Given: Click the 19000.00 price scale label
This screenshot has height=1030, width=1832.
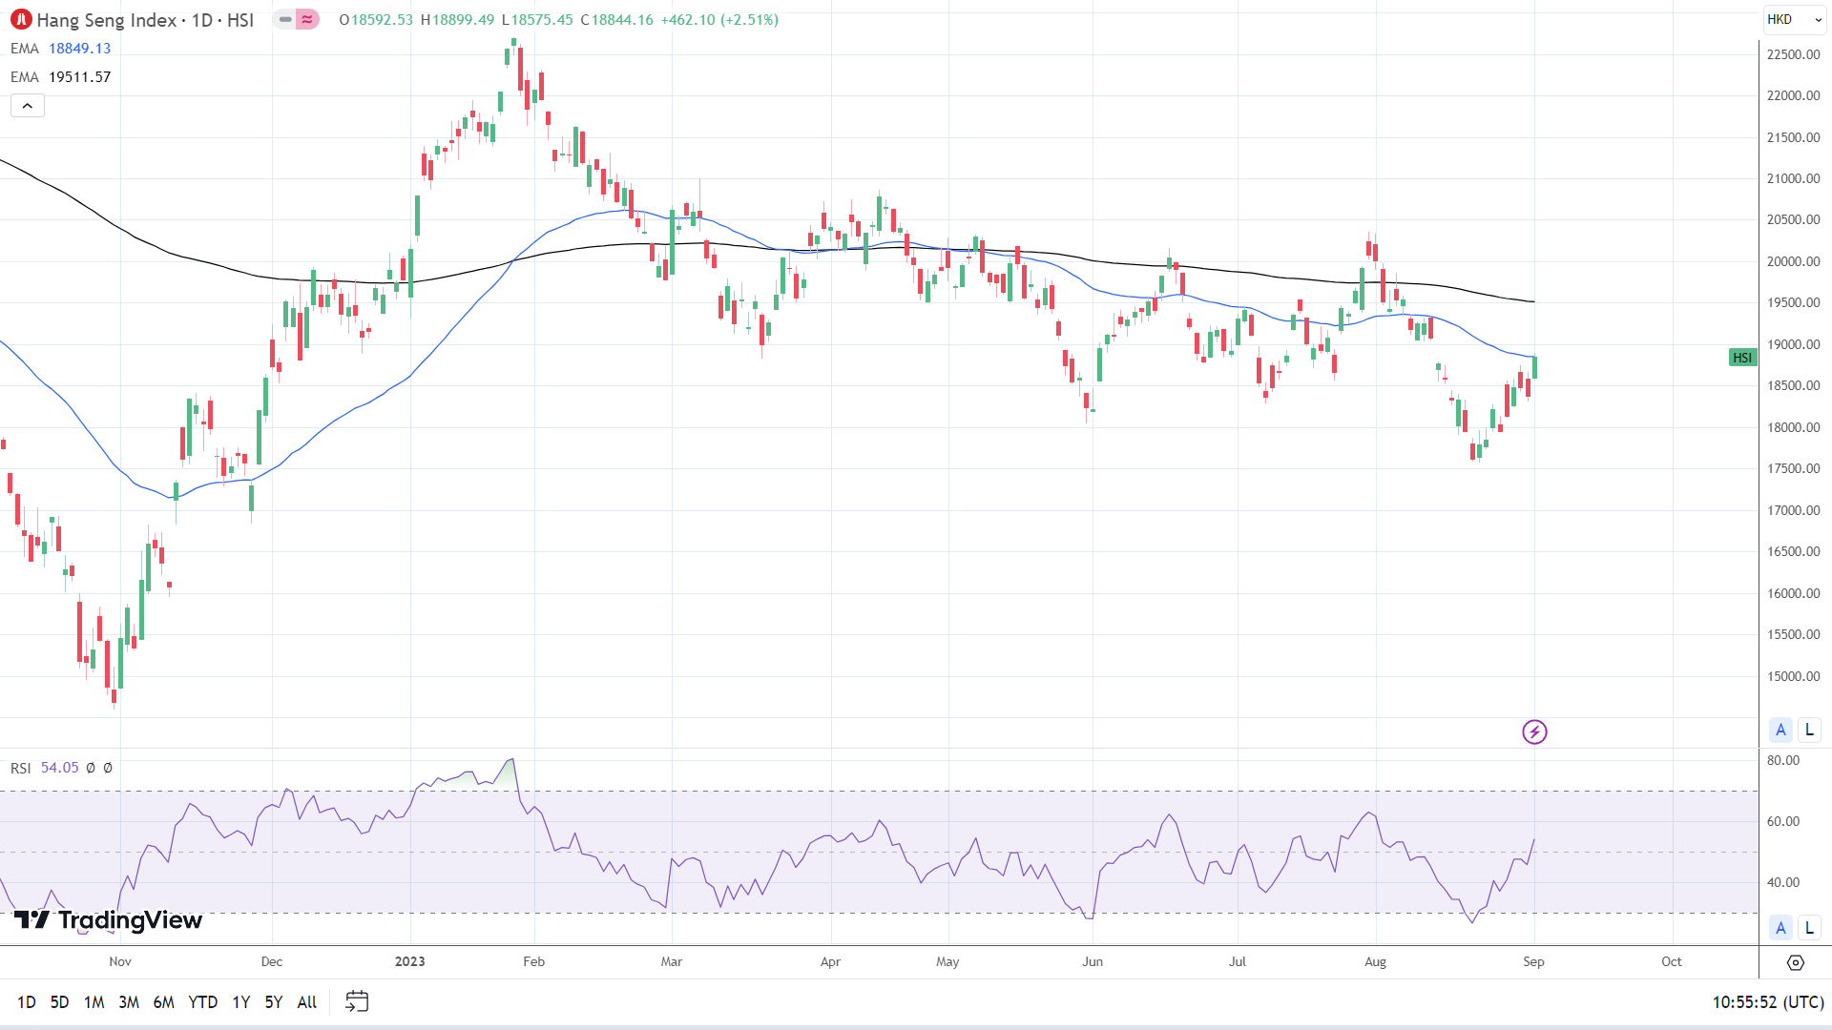Looking at the screenshot, I should (1794, 345).
